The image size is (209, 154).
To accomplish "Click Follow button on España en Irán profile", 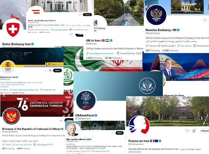I will click(x=57, y=70).
